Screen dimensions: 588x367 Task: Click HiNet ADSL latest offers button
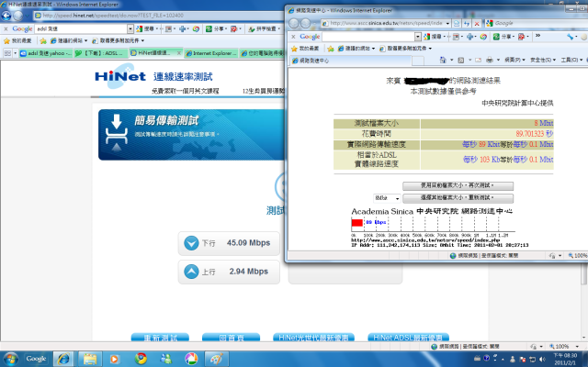point(408,337)
